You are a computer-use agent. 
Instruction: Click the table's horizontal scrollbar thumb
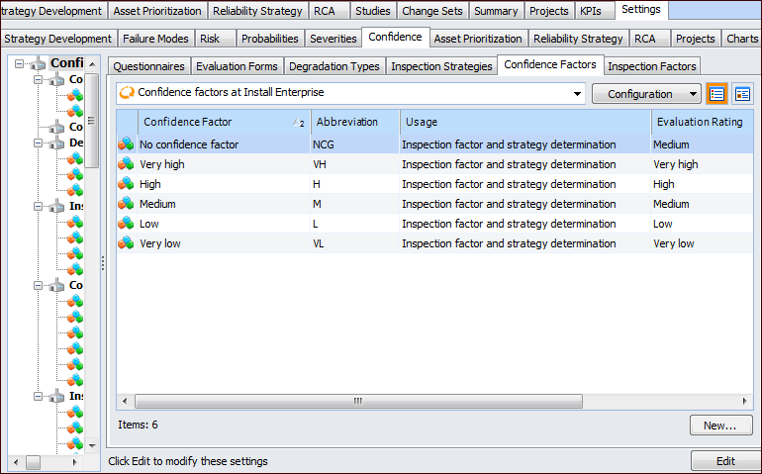[357, 401]
